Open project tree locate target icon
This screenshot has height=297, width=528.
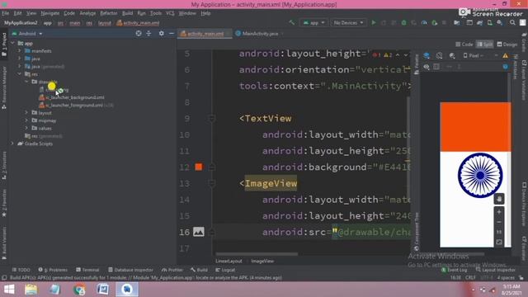[139, 33]
